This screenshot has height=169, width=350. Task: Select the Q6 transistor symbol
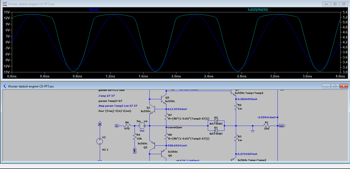[x=164, y=154]
